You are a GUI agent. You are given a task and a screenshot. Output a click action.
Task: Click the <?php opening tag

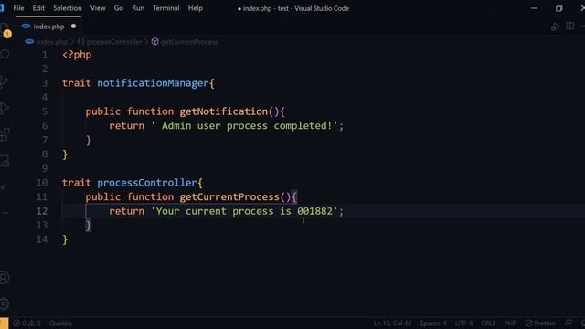[x=77, y=55]
